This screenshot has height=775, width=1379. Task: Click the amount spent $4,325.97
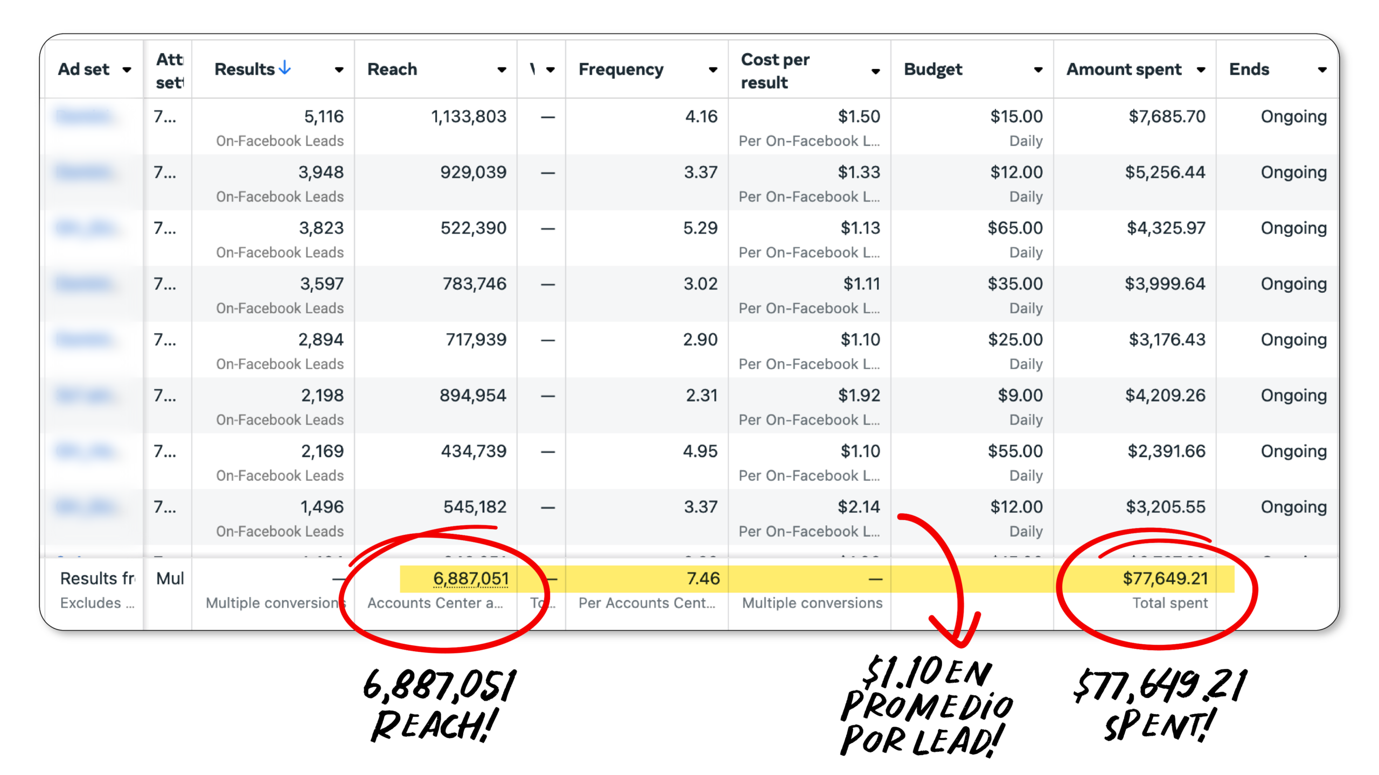1166,228
